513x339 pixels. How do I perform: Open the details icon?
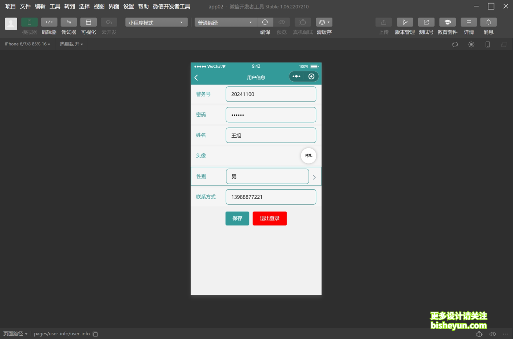point(469,22)
